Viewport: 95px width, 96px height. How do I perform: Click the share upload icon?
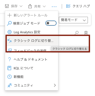[30, 6]
